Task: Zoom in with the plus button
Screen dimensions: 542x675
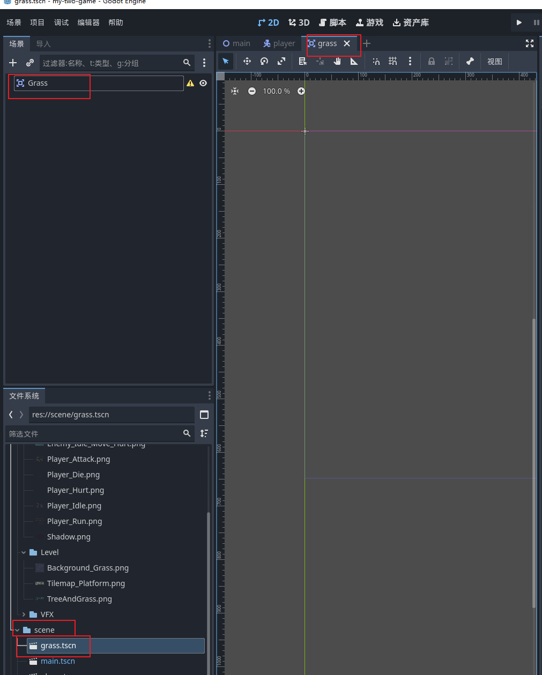Action: 301,91
